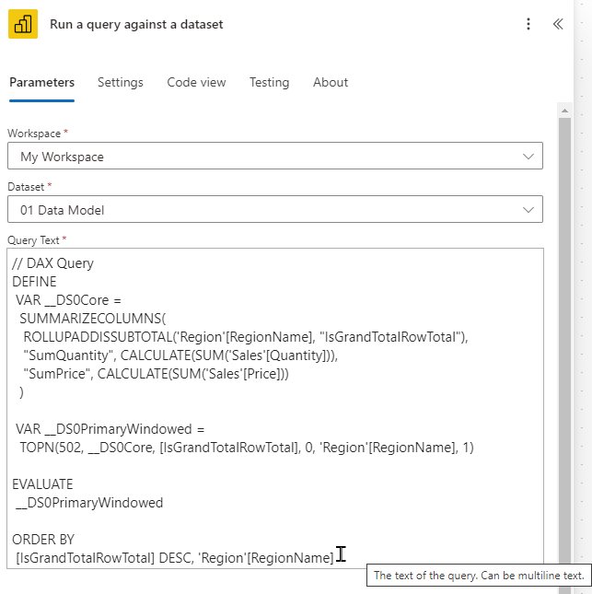Click the SUMMARIZECOLUMNS( line in query

(x=92, y=319)
